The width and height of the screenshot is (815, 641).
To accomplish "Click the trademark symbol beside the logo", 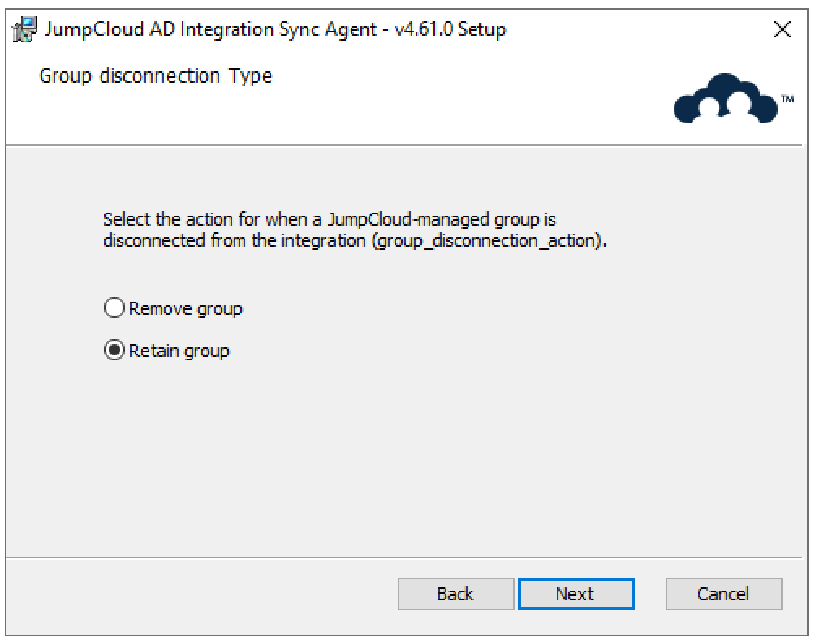I will (x=787, y=99).
